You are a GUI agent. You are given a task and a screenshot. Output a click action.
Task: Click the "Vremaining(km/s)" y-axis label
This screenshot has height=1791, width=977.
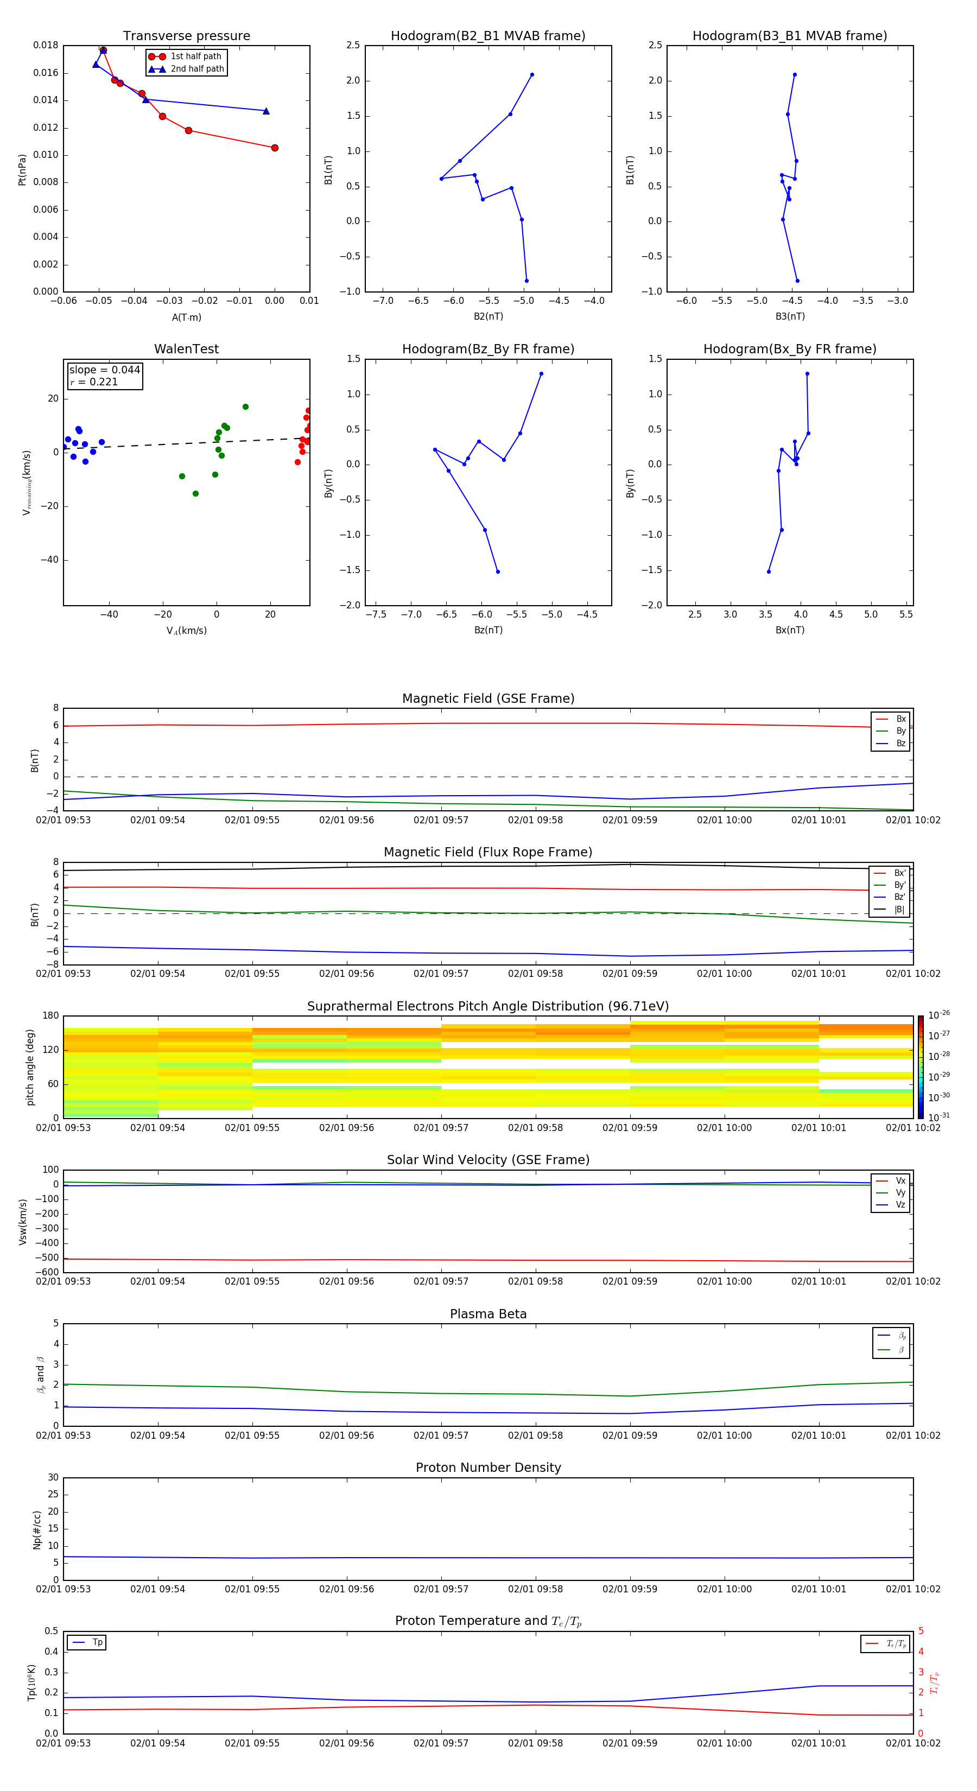[x=27, y=482]
